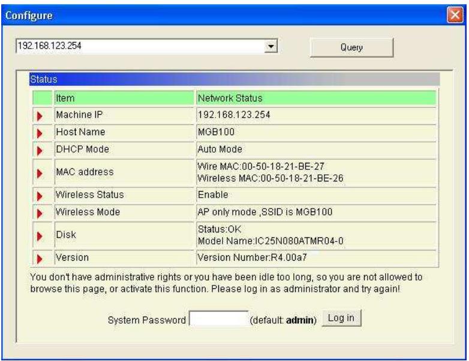Click the Wireless Status label
Viewport: 469px width, 361px height.
(89, 195)
